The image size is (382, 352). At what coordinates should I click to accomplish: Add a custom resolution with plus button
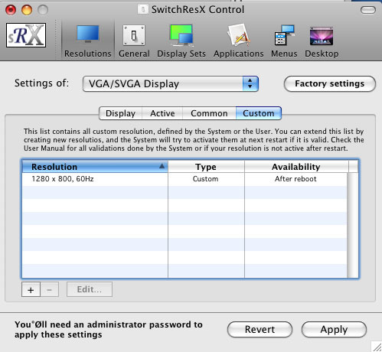click(31, 289)
